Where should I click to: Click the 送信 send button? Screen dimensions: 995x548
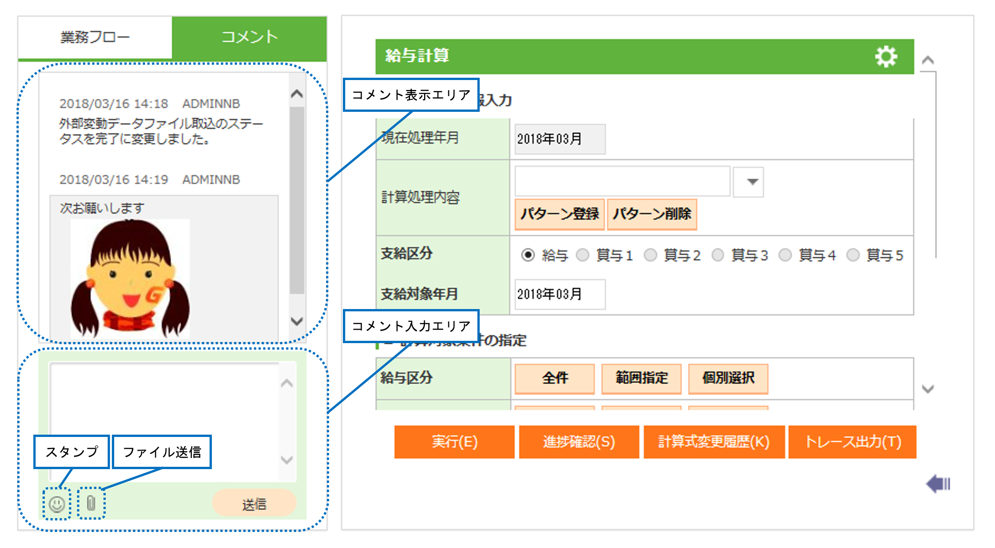tap(254, 504)
